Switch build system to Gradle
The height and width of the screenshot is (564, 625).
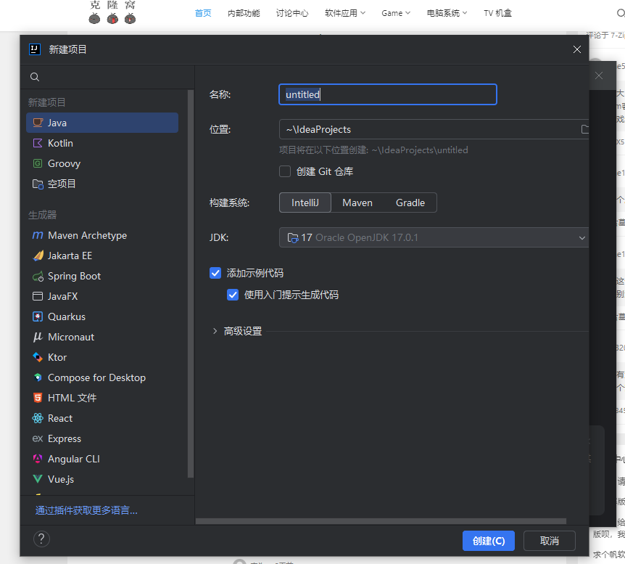[x=410, y=203]
